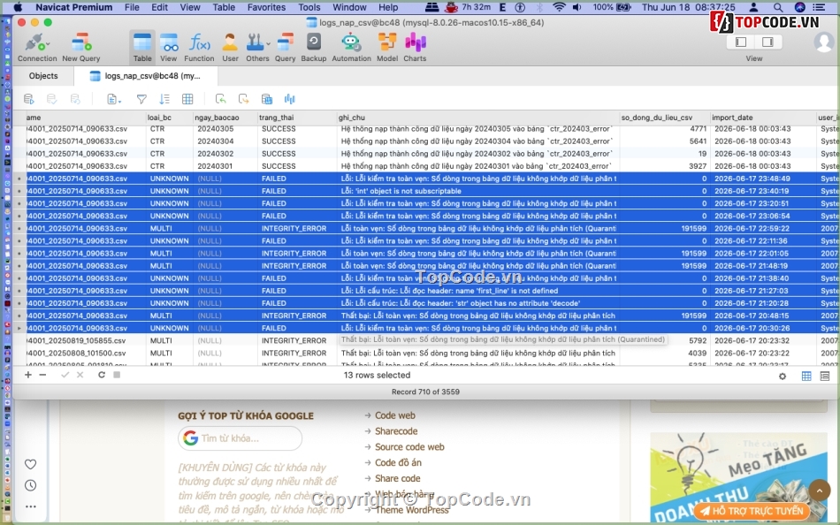Click the Filter funnel icon
Viewport: 840px width, 525px height.
click(x=141, y=99)
